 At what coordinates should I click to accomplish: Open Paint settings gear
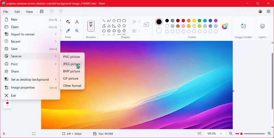tap(269, 11)
